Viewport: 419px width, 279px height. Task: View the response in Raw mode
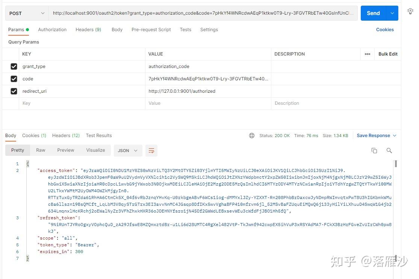(x=40, y=150)
